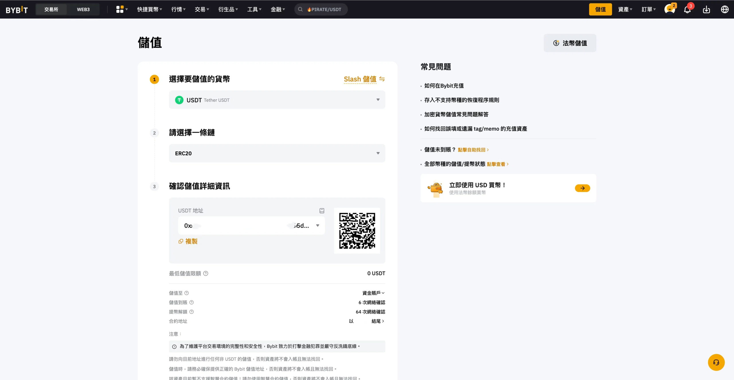Open the 快捷買幣 menu
This screenshot has width=734, height=380.
149,9
